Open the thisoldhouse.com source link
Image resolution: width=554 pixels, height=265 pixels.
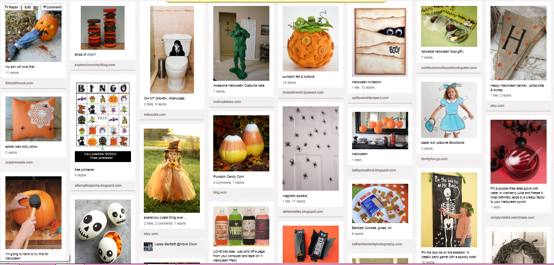coord(19,83)
